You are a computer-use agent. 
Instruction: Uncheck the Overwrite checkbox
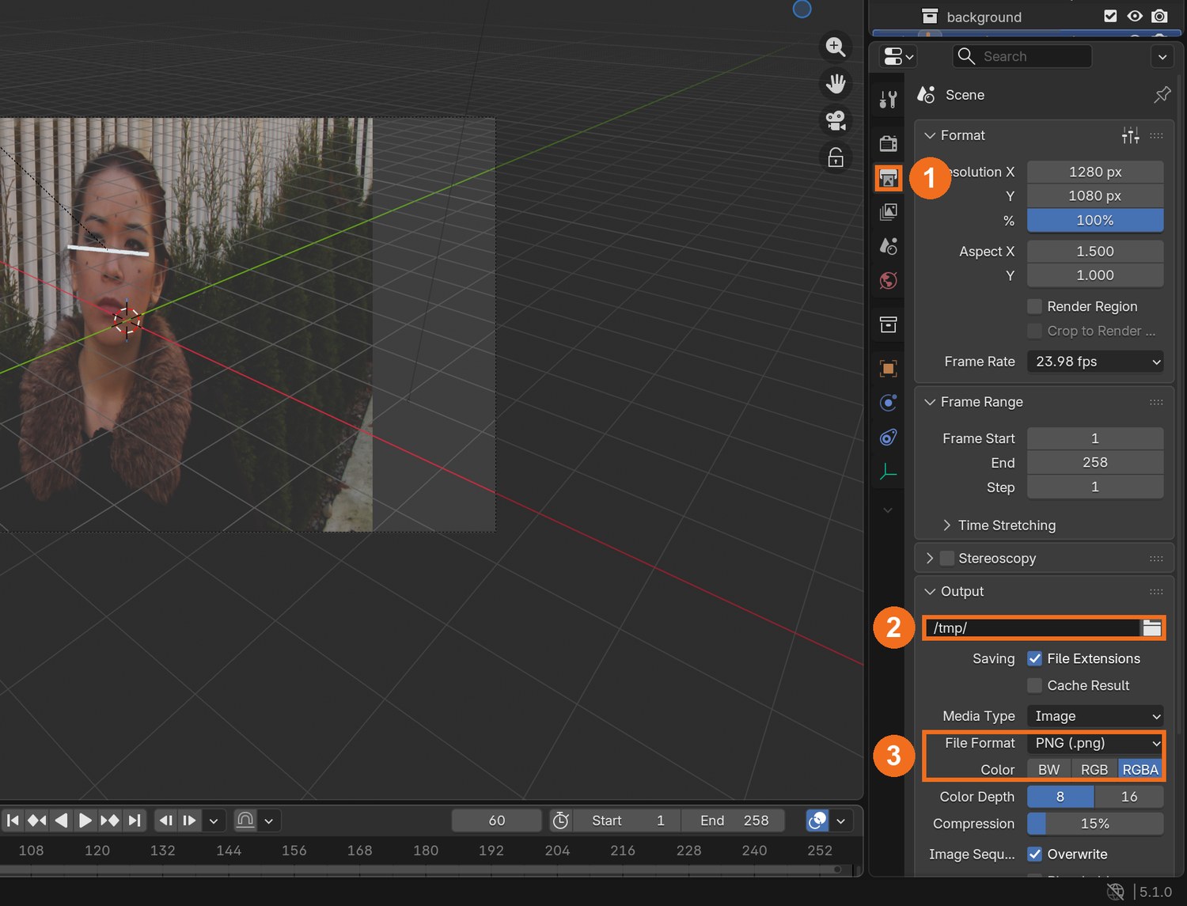click(x=1034, y=854)
